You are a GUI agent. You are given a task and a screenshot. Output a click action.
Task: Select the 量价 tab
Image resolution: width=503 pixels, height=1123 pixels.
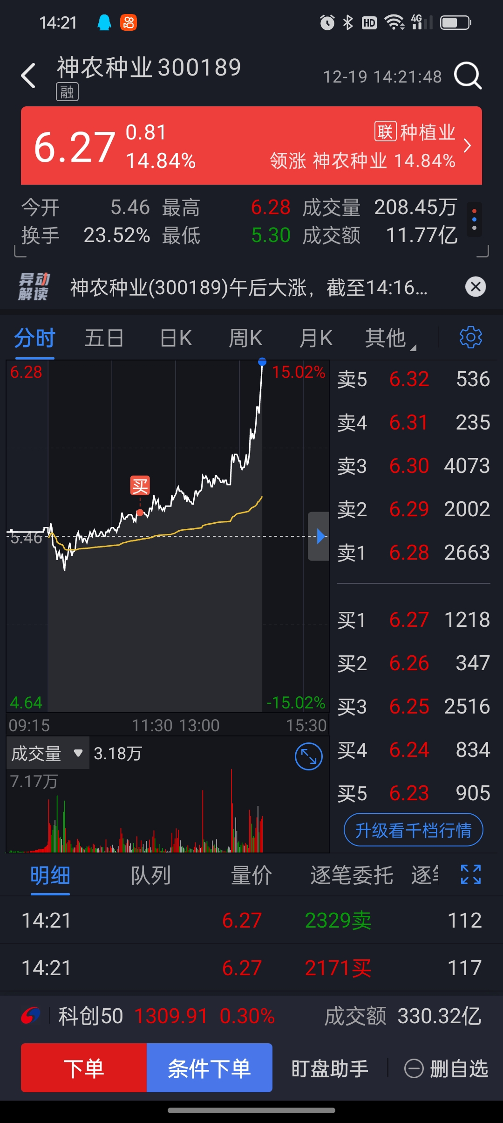click(x=251, y=875)
